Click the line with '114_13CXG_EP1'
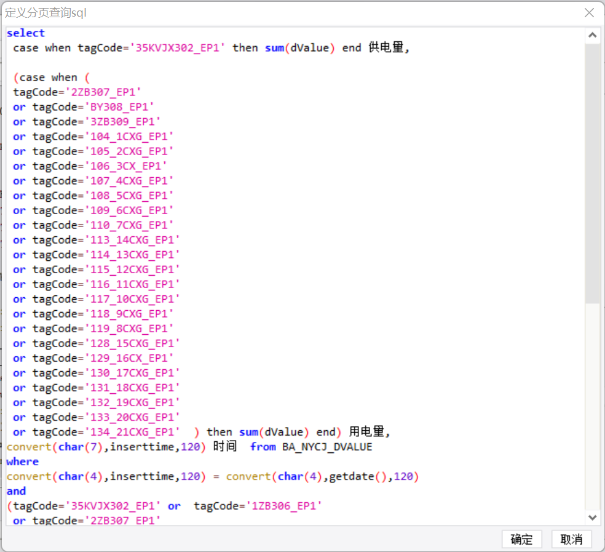Screen dimensions: 605x552 pos(97,255)
